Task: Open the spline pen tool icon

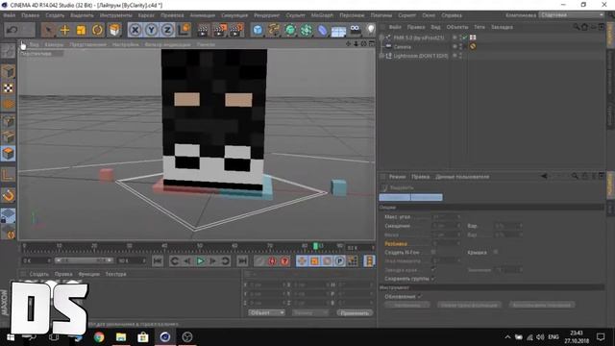Action: pyautogui.click(x=274, y=30)
